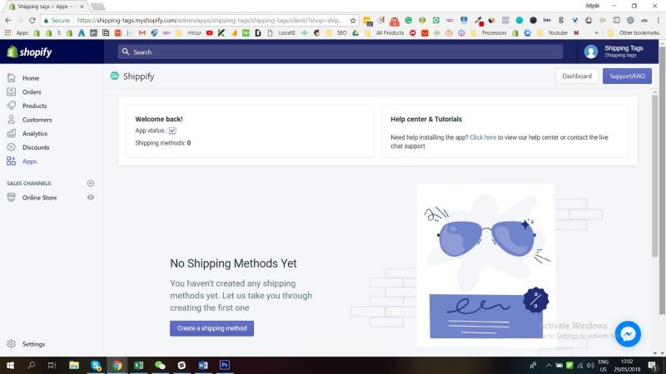666x374 pixels.
Task: Open the volume control in tray
Action: (x=590, y=366)
